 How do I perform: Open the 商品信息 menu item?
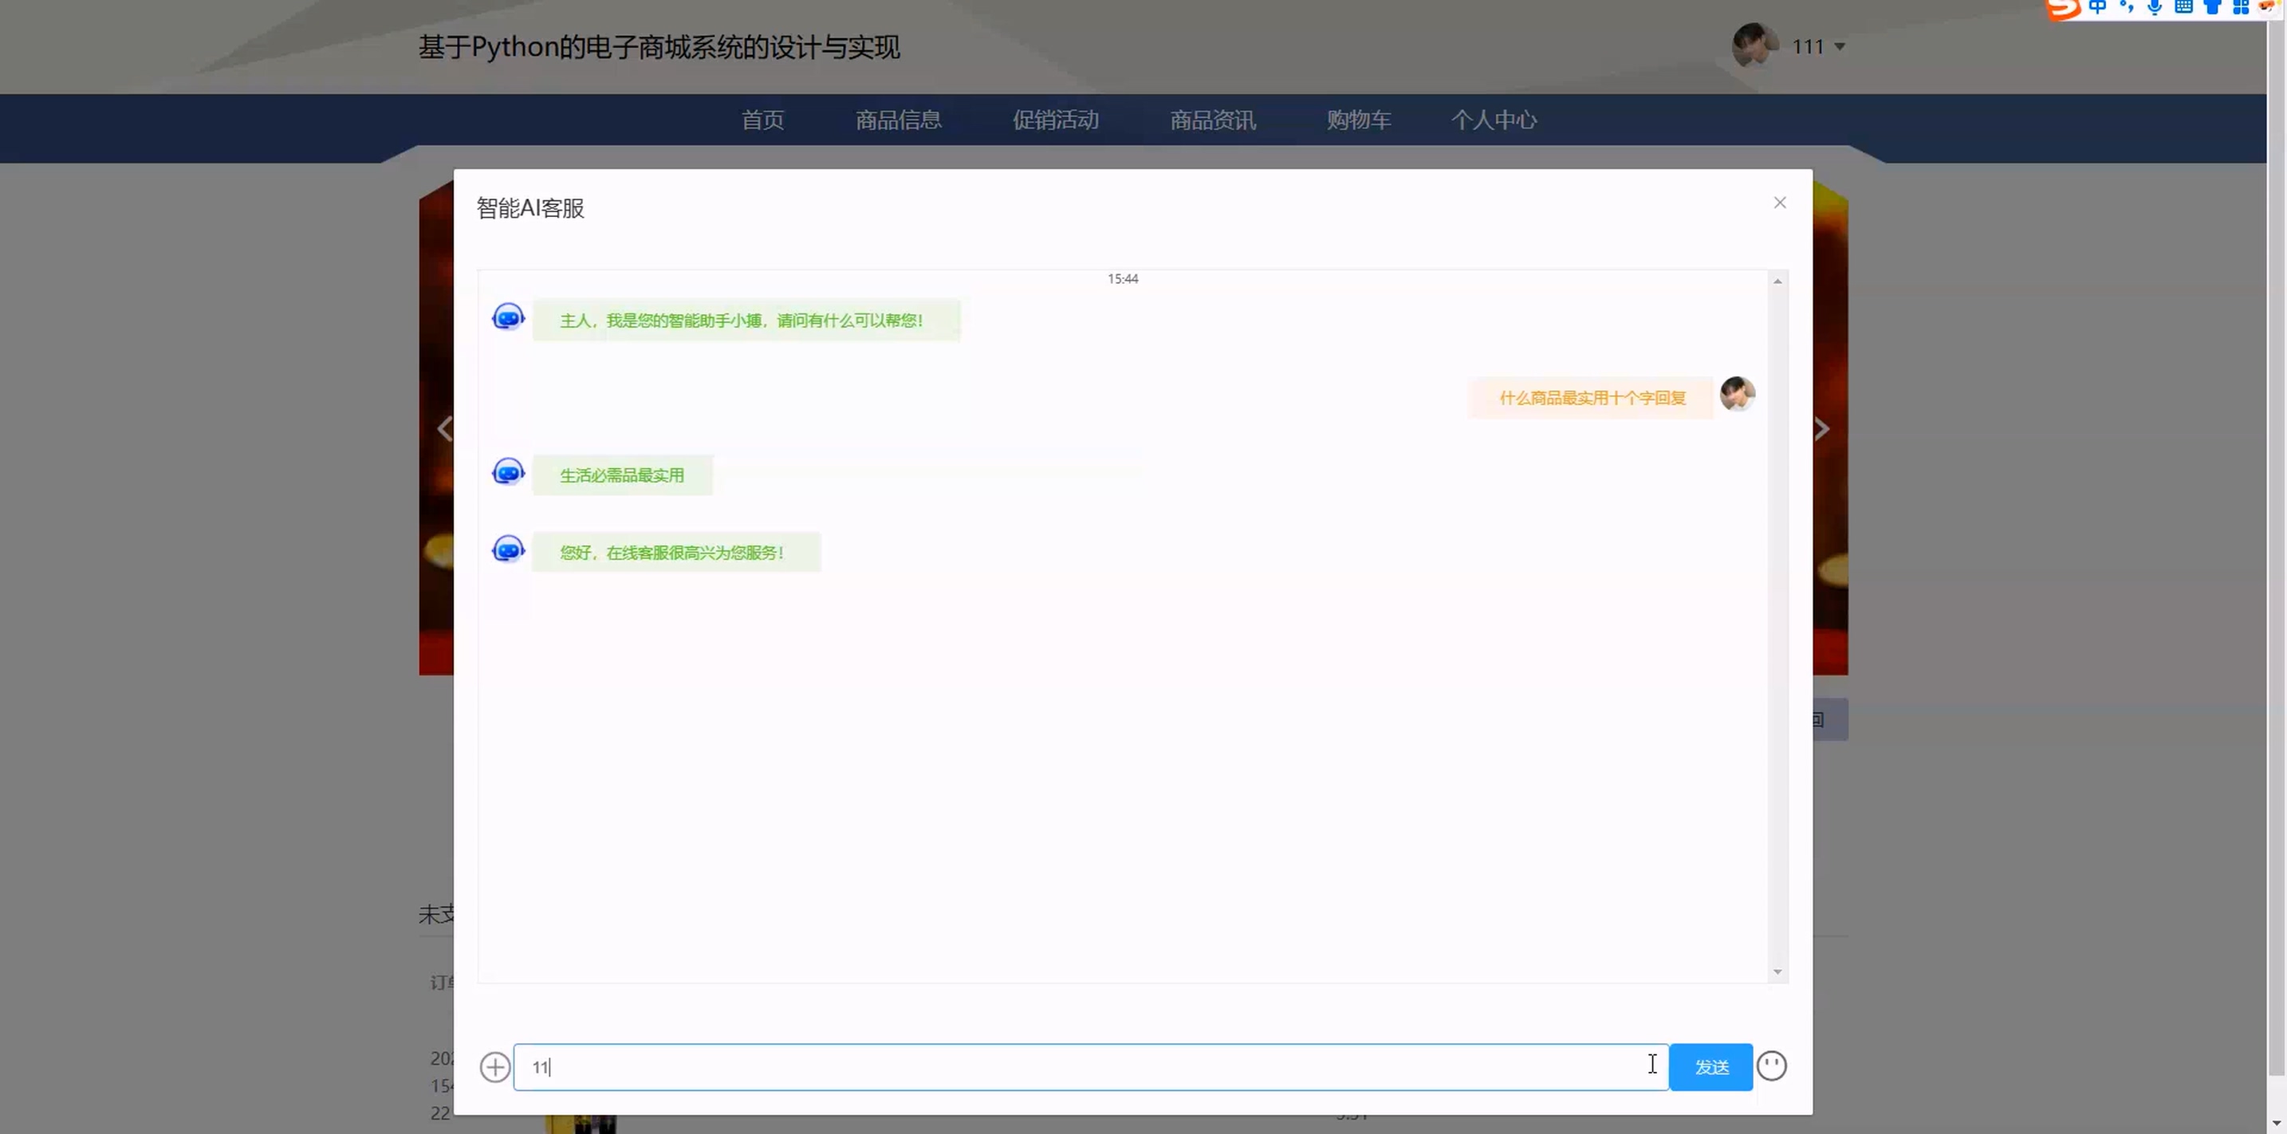tap(898, 120)
